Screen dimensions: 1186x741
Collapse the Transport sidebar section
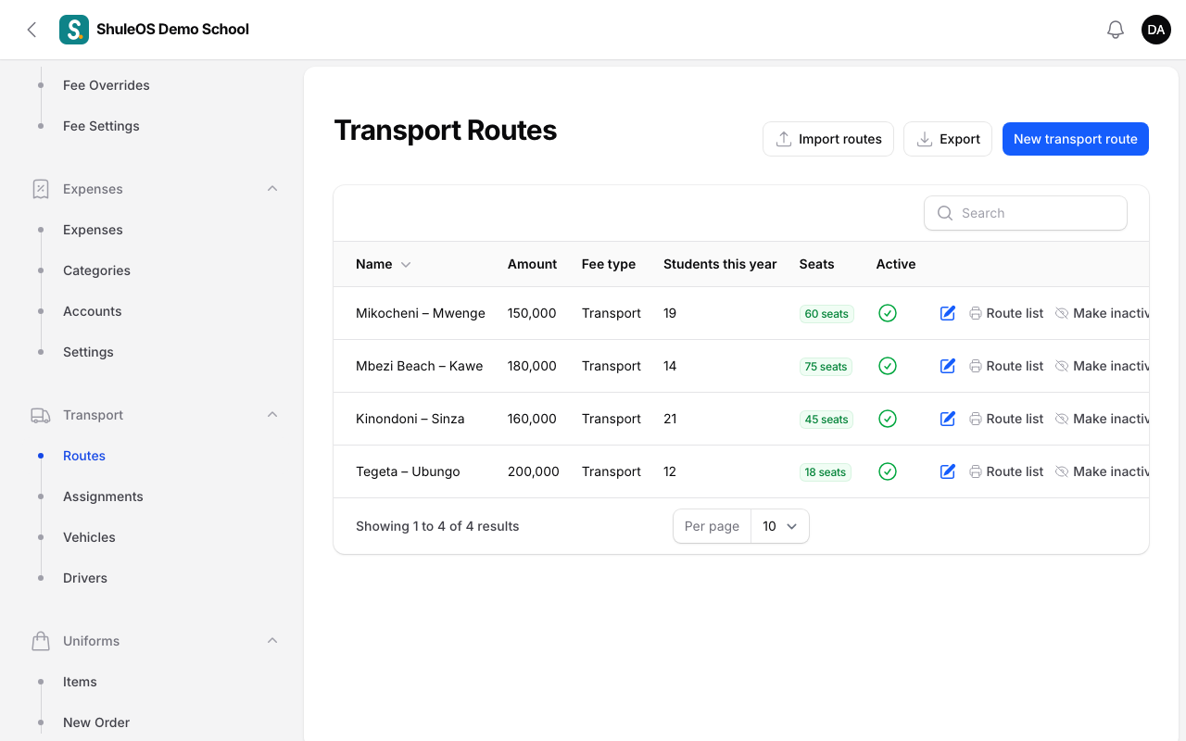pos(272,415)
